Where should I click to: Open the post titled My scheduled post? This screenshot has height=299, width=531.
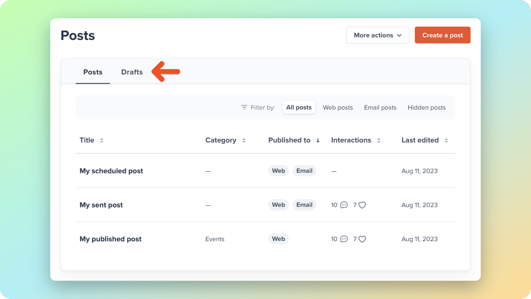tap(111, 171)
